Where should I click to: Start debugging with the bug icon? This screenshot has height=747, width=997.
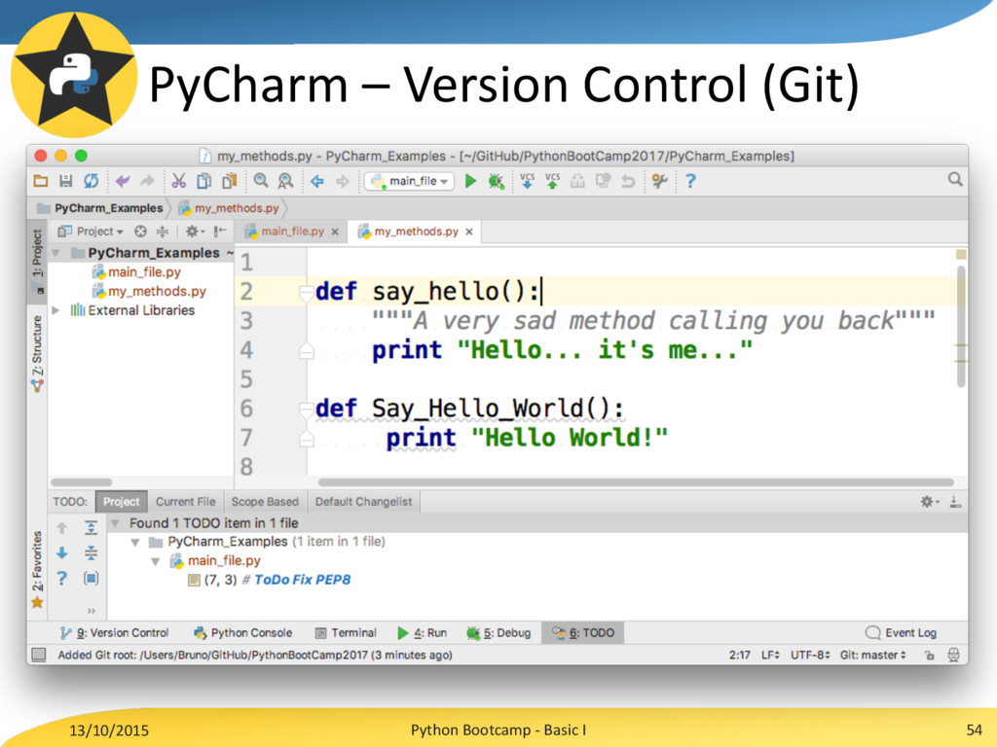pos(496,182)
